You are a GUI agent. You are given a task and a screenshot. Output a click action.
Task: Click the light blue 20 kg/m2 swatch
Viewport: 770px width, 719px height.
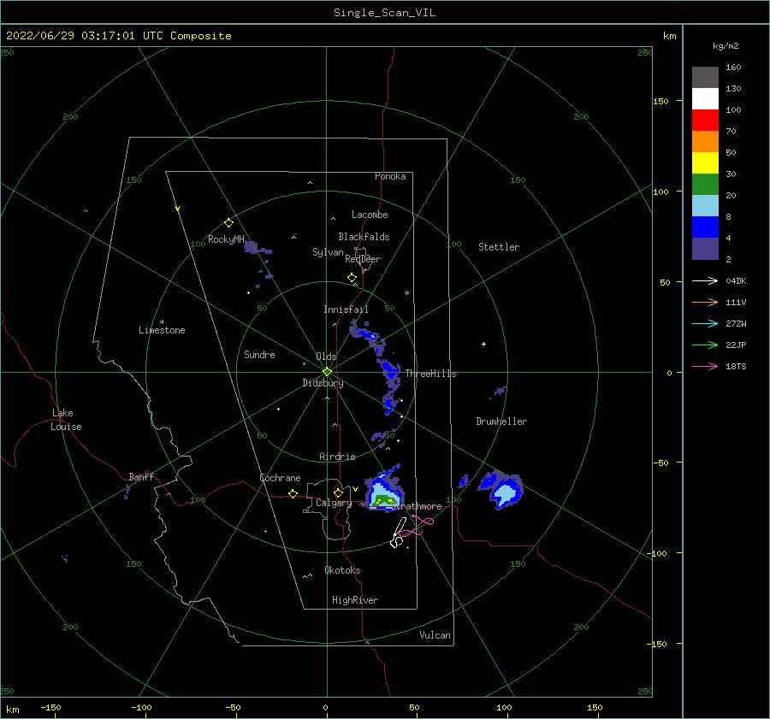[x=705, y=206]
